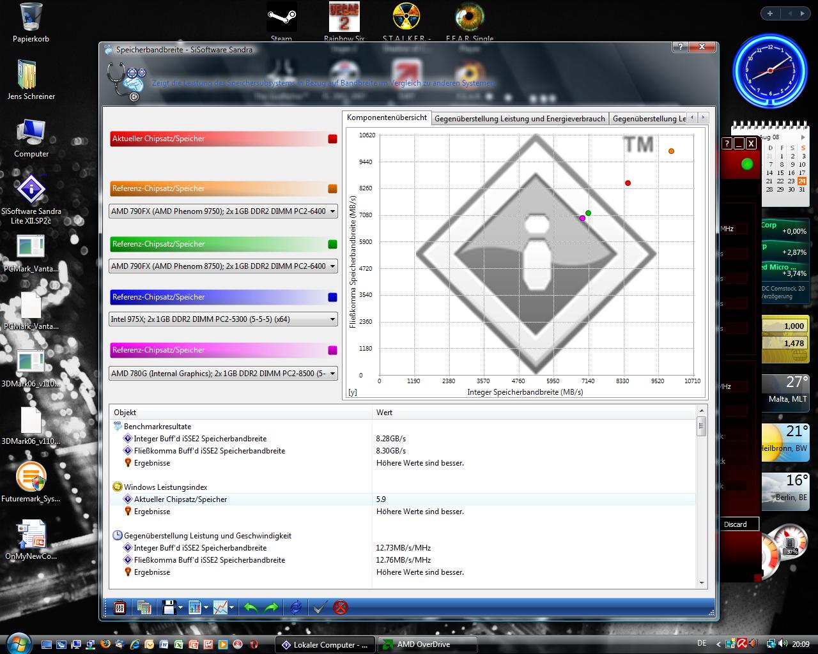
Task: Click the Windows Start orb
Action: tap(17, 643)
